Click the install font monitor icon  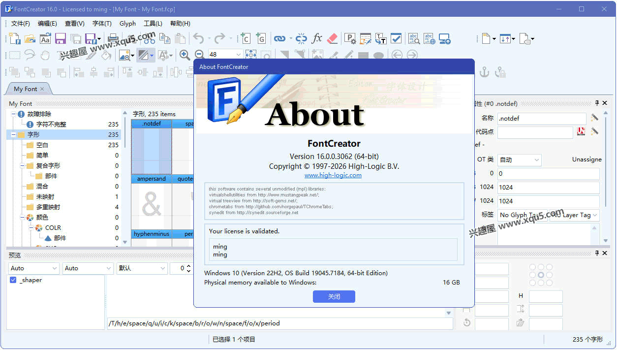point(445,38)
